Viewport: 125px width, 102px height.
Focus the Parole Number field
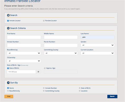[61, 45]
